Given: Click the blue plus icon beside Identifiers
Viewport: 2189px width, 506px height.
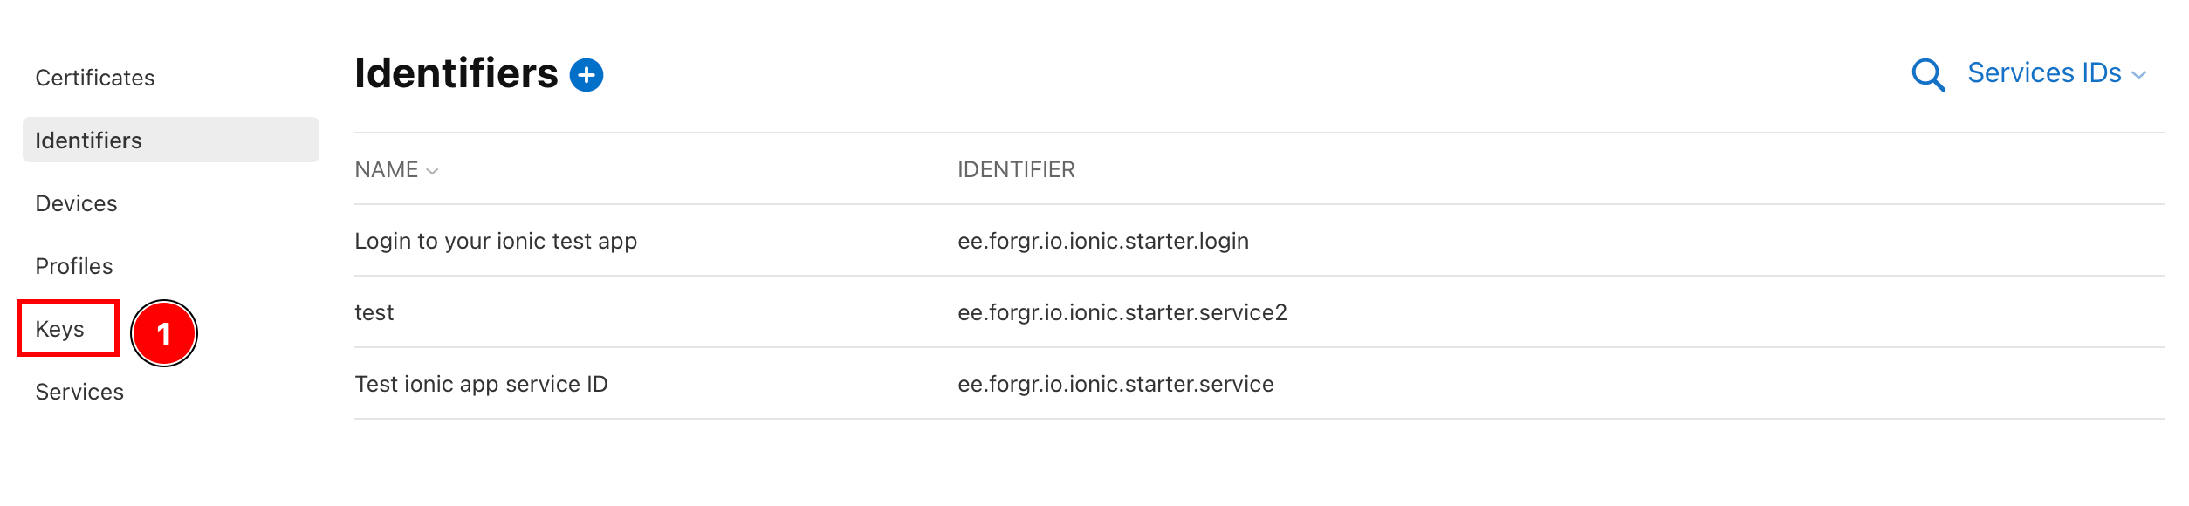Looking at the screenshot, I should point(587,75).
